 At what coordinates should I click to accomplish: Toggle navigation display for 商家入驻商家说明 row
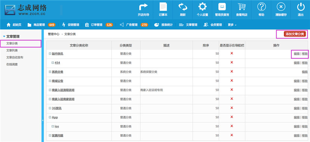tap(232, 99)
